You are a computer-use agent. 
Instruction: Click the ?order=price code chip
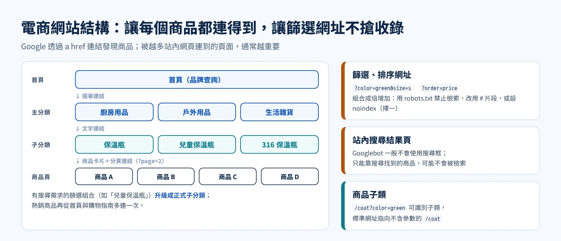pyautogui.click(x=439, y=88)
